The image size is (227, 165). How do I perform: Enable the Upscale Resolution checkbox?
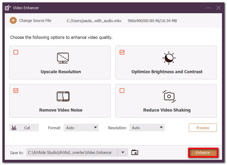pyautogui.click(x=16, y=52)
